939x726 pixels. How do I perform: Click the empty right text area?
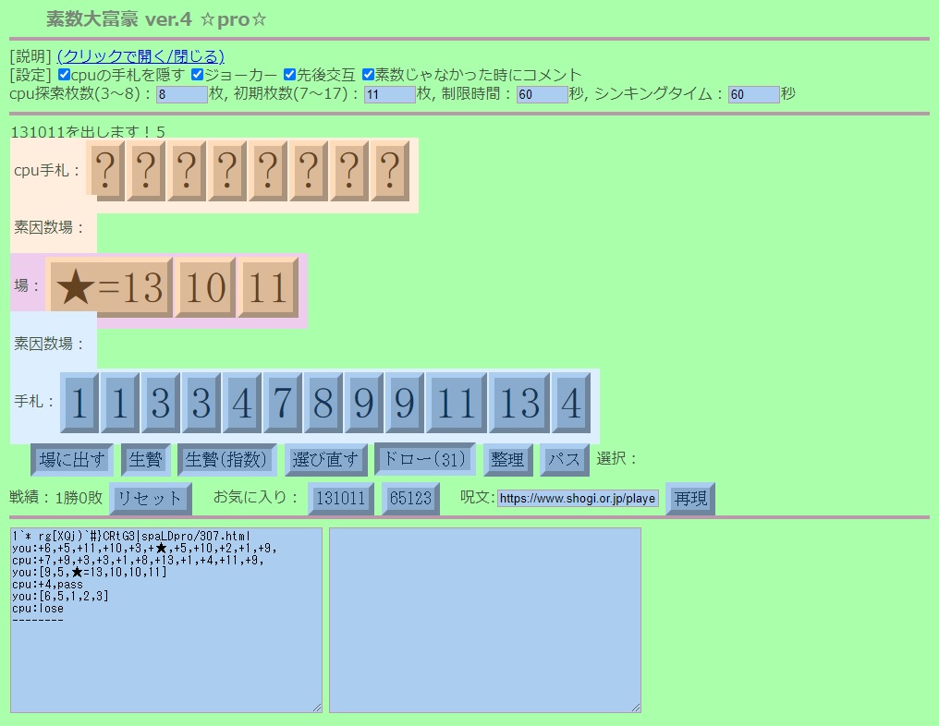485,620
